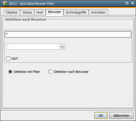Maximize the filter dialog window

(127, 3)
